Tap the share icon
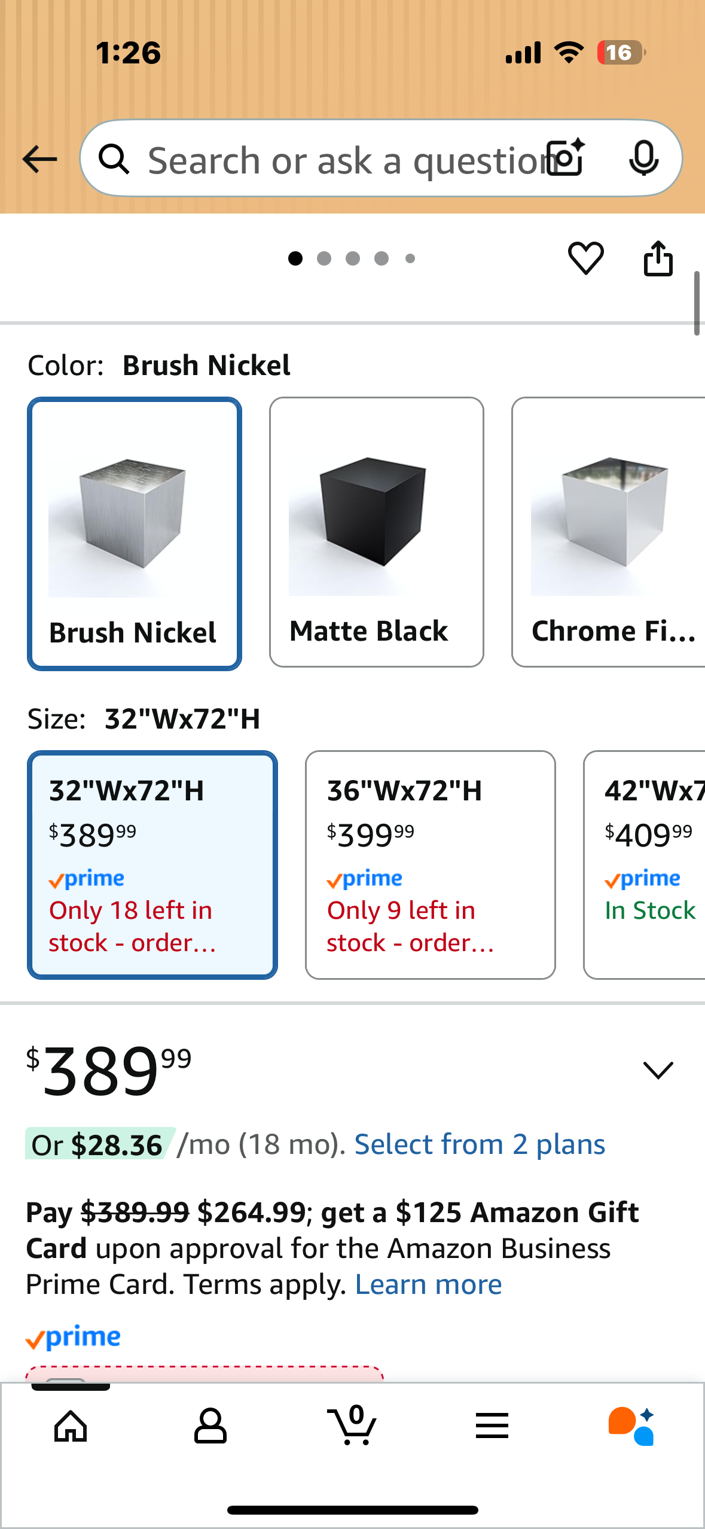This screenshot has height=1529, width=705. click(x=658, y=258)
